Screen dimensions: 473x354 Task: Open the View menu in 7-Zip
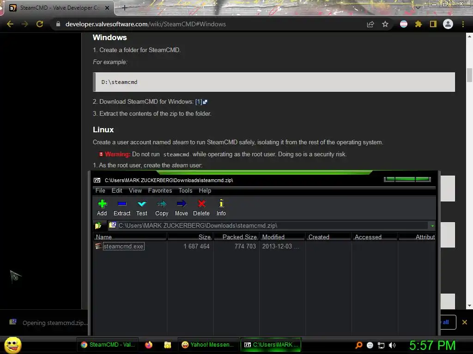pos(135,190)
